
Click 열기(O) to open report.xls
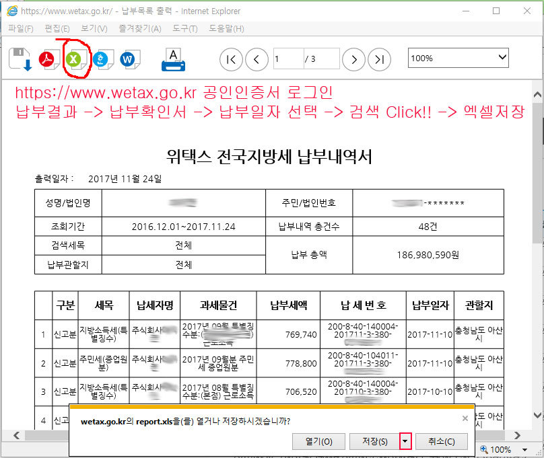point(318,441)
